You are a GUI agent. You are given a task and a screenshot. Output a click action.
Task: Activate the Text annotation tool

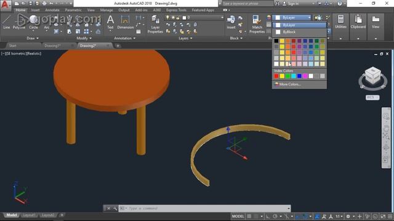pyautogui.click(x=110, y=22)
